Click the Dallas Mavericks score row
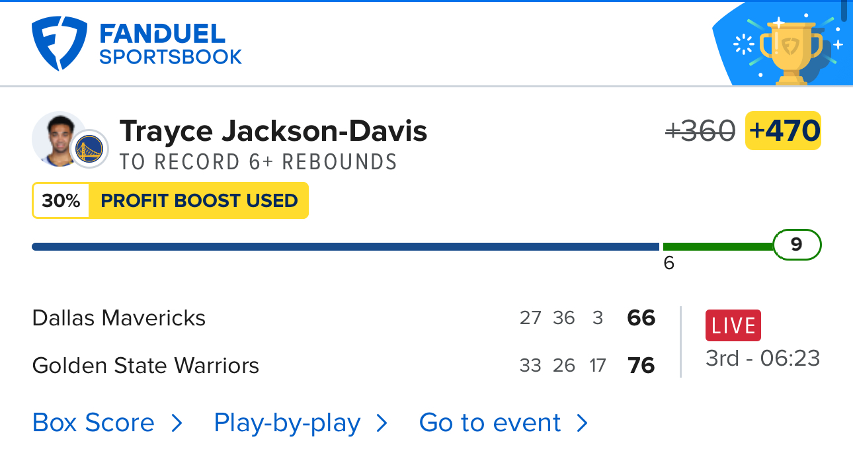Screen dimensions: 853x459 coord(344,318)
